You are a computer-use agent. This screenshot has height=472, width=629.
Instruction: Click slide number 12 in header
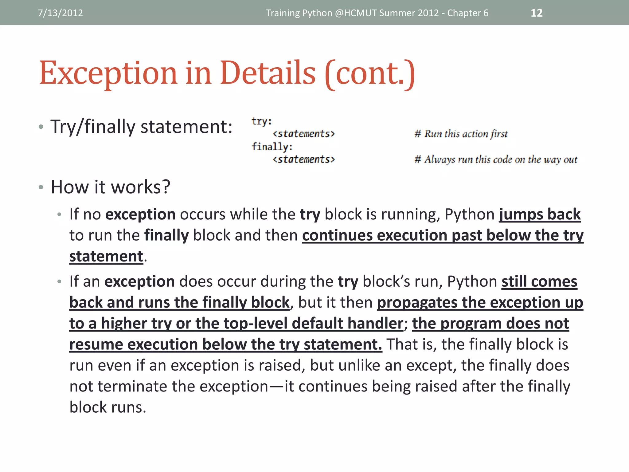click(x=537, y=13)
